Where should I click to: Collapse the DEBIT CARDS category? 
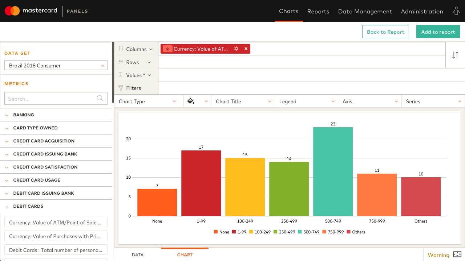pos(6,206)
